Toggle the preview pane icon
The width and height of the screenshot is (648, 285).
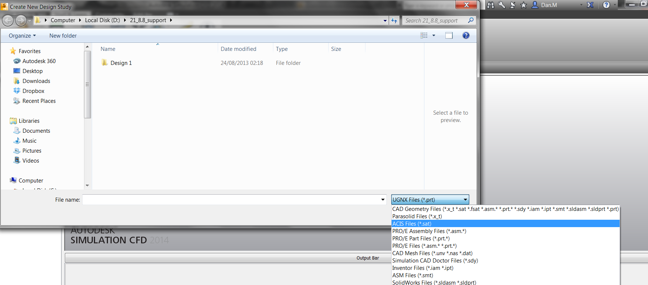pos(449,35)
